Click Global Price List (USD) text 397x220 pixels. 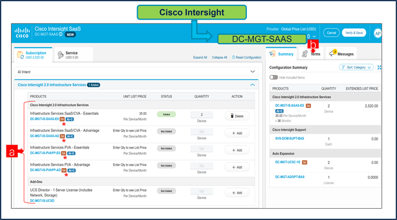[x=298, y=29]
